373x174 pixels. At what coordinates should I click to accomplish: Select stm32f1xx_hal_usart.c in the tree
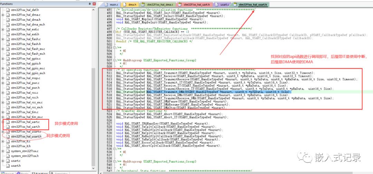[26, 131]
